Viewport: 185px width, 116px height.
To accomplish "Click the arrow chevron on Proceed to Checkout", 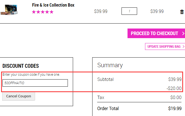I will 183,33.
